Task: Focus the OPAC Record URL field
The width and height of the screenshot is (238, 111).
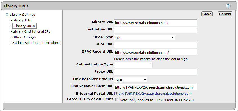Action: [156, 52]
